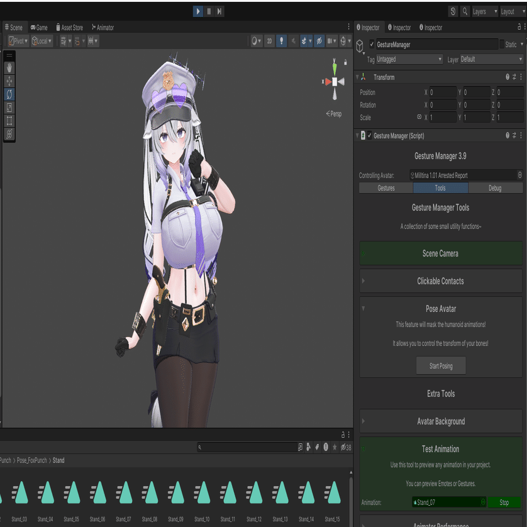Select the Rotate tool

tap(9, 94)
